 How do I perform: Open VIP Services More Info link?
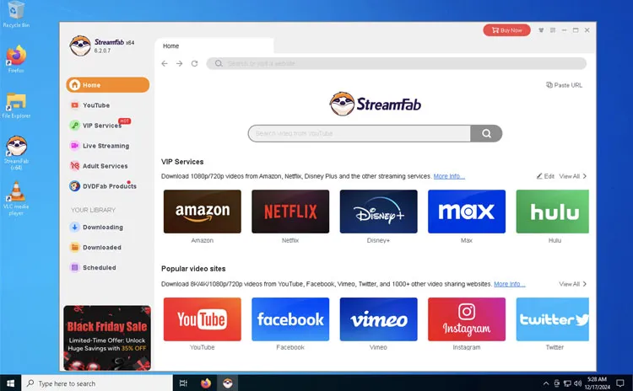449,176
